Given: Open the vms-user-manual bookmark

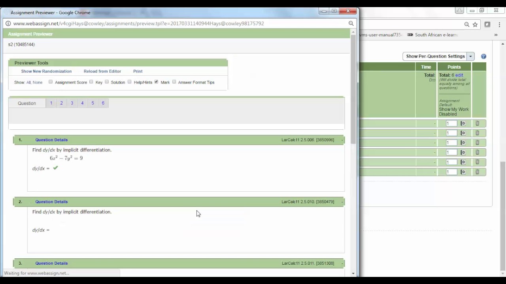Looking at the screenshot, I should tap(381, 35).
